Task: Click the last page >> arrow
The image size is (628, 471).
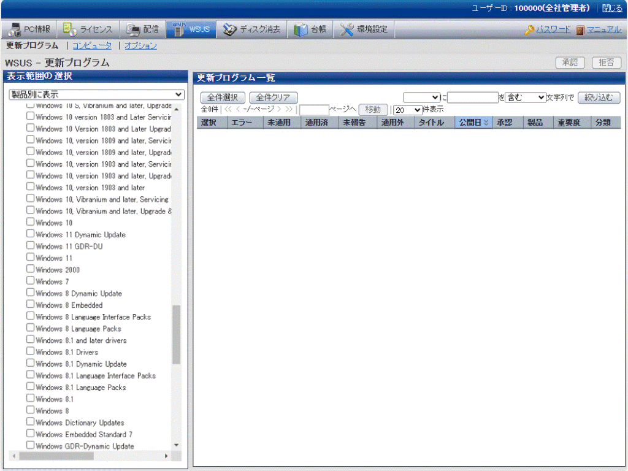Action: coord(289,109)
